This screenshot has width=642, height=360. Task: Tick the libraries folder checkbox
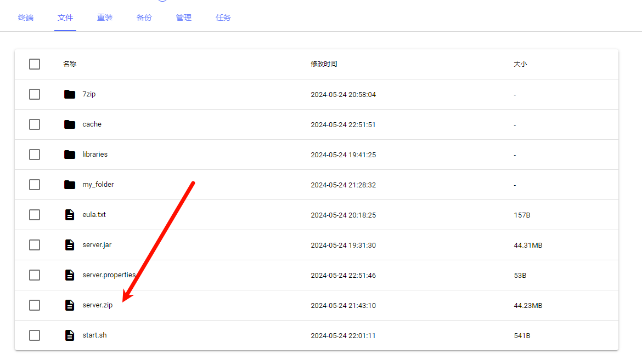35,155
